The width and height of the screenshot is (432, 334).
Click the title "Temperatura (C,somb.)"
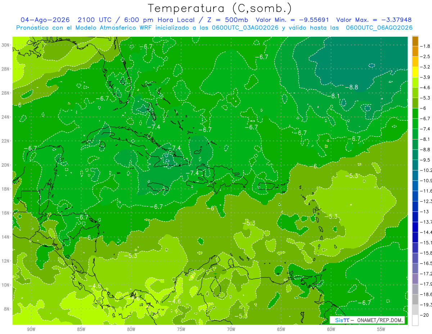pos(220,8)
